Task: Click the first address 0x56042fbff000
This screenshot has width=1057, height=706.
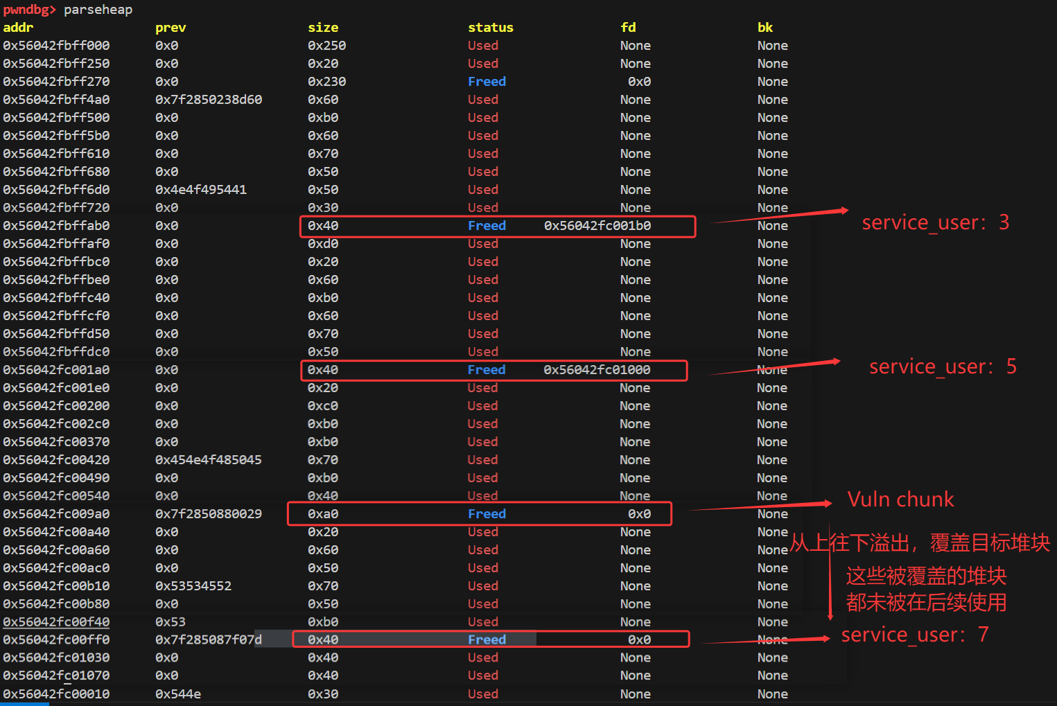Action: (x=56, y=46)
